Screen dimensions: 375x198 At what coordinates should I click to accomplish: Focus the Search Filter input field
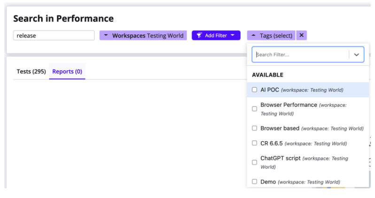pos(301,54)
